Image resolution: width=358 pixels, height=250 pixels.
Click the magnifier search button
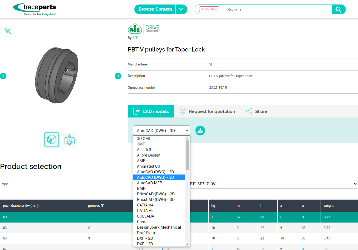click(x=339, y=10)
